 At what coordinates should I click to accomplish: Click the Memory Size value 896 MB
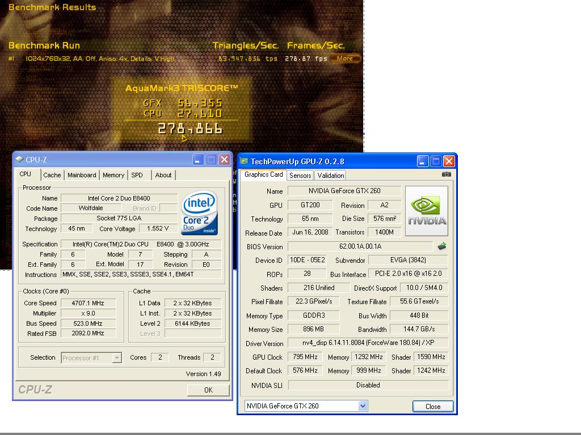tap(313, 329)
